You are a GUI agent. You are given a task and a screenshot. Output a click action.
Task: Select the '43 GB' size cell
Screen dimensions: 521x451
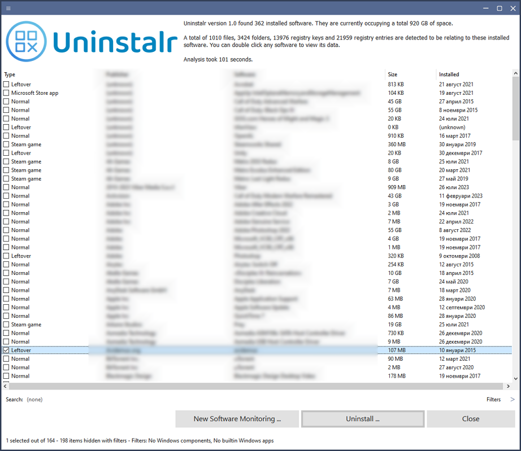394,196
